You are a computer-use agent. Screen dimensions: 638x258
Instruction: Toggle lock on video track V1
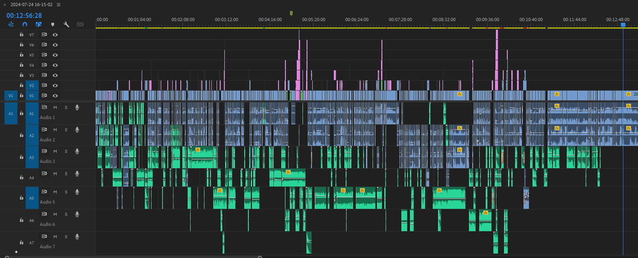tap(21, 96)
